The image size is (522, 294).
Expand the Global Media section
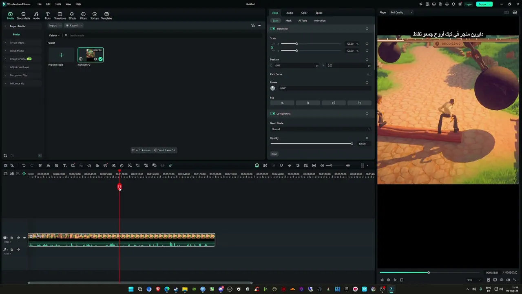pyautogui.click(x=5, y=42)
